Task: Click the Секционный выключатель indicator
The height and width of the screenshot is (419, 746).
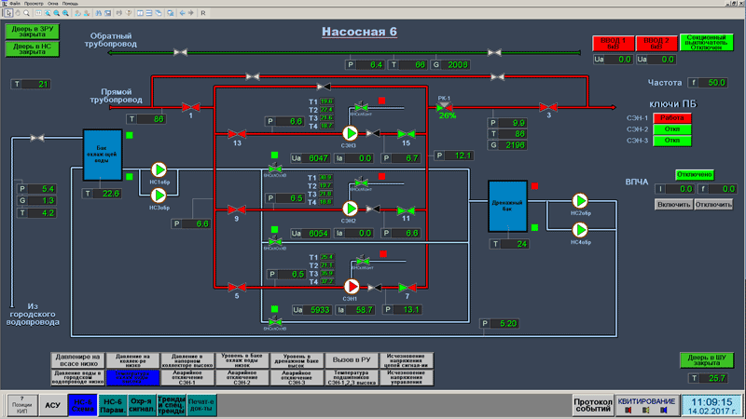Action: (707, 42)
